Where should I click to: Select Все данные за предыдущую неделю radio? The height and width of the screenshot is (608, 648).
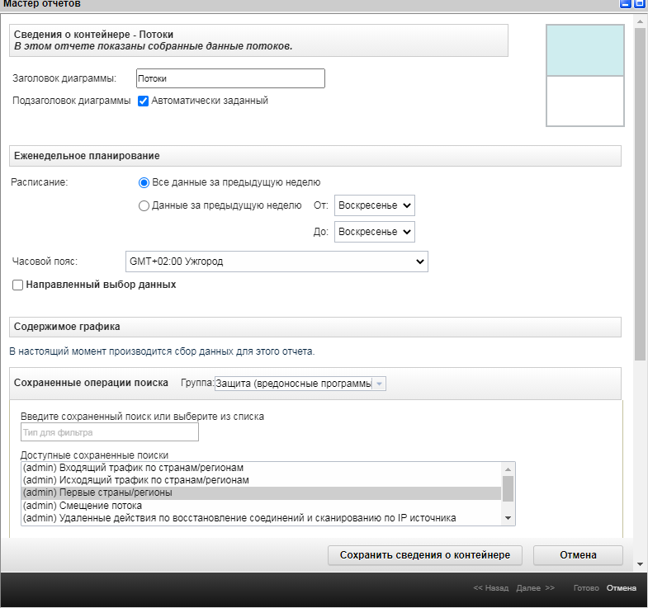point(144,182)
